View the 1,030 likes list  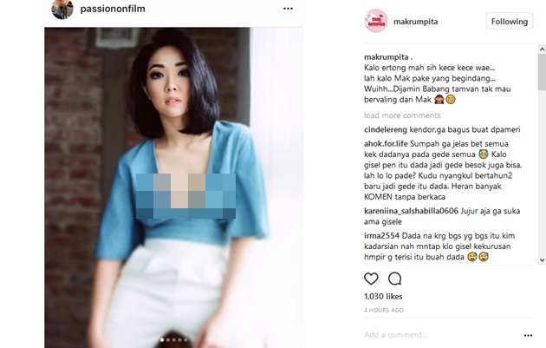click(x=383, y=297)
